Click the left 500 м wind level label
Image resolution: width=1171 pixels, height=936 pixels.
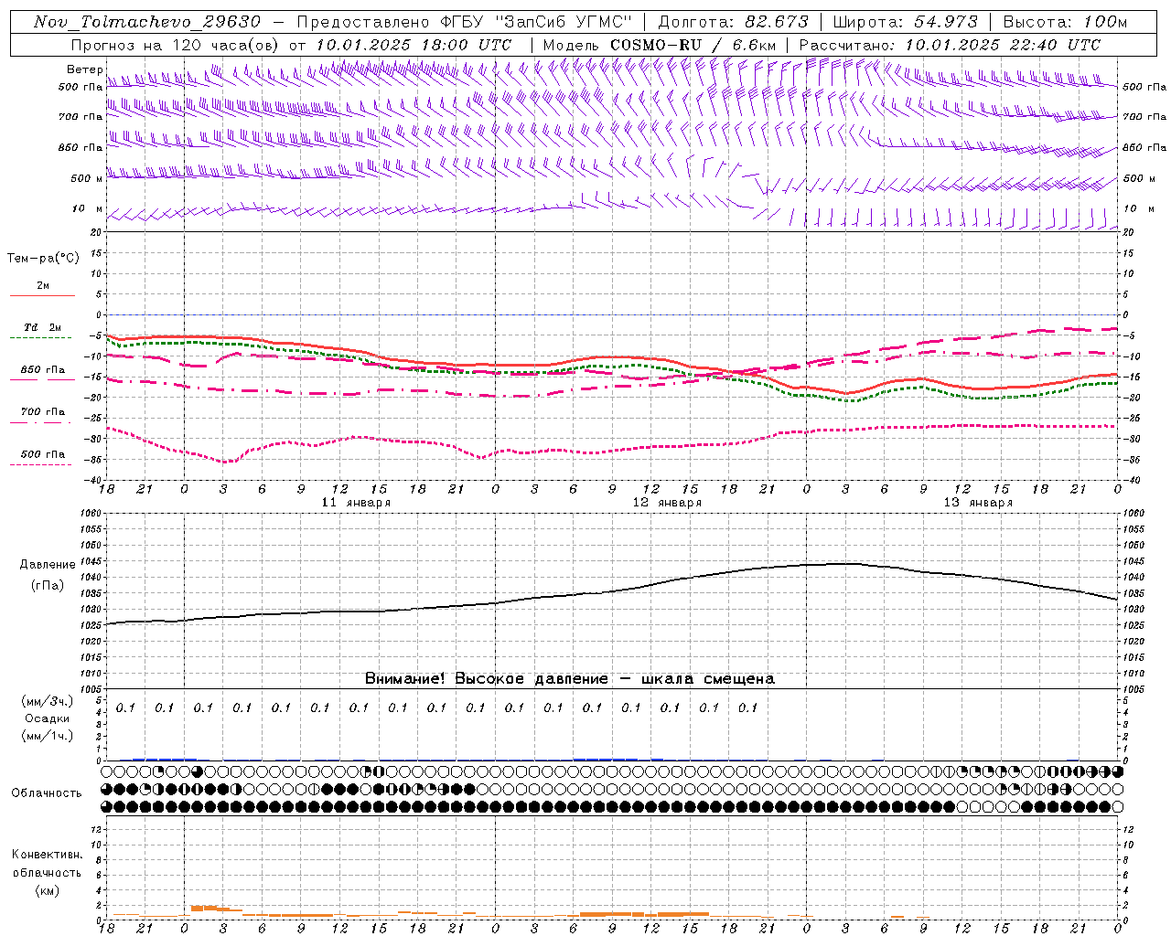(87, 178)
